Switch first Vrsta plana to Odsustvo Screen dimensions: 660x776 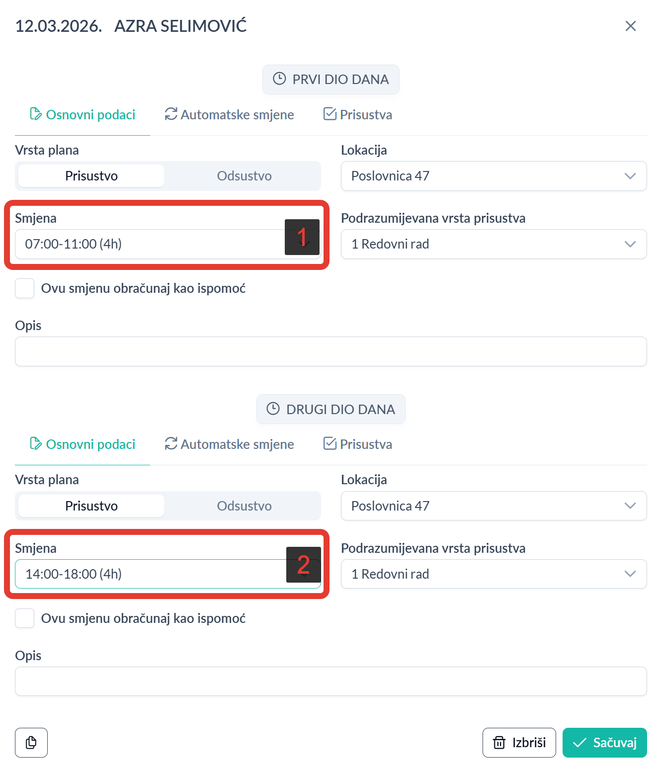pos(244,176)
